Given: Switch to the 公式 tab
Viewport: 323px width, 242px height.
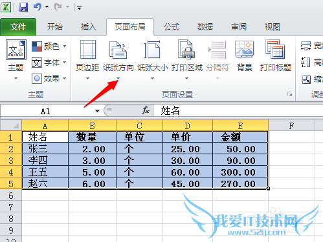Looking at the screenshot, I should 172,27.
